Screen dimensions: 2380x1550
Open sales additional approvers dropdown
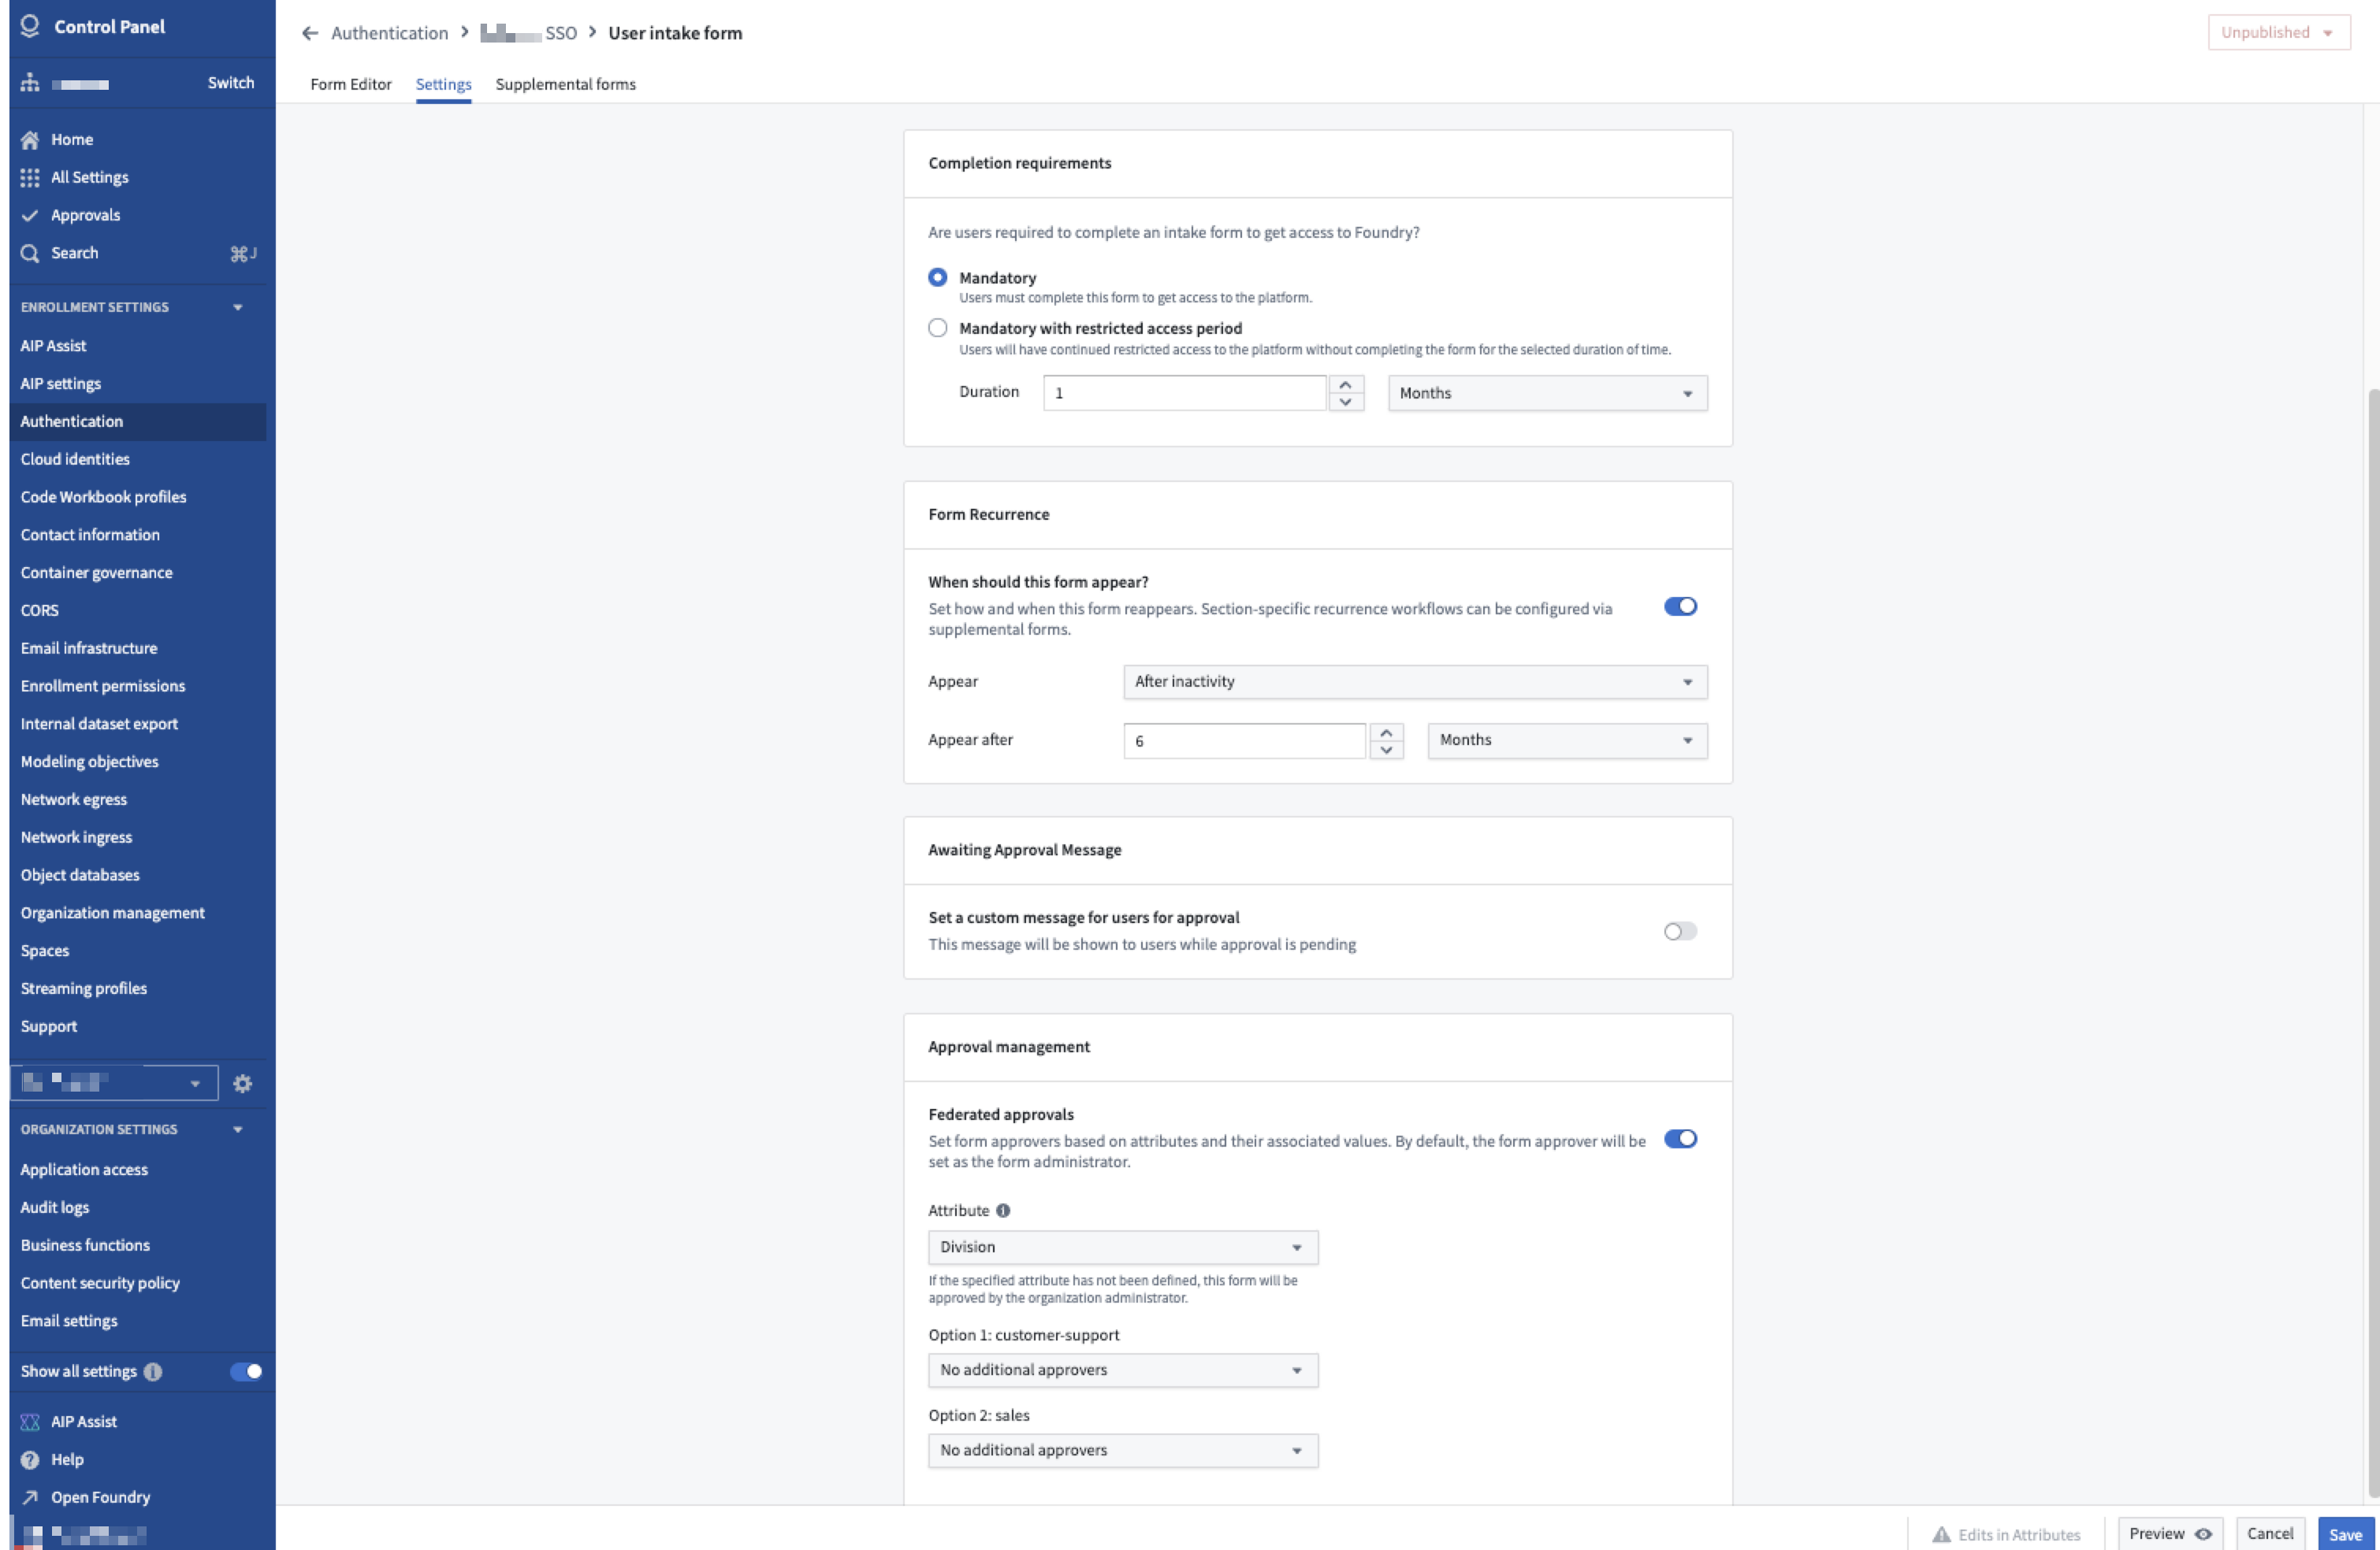tap(1123, 1450)
